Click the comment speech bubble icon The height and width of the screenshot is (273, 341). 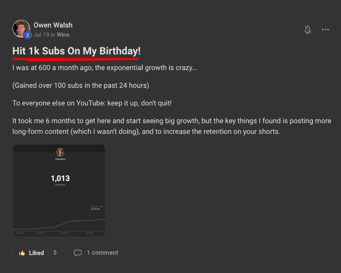coord(78,253)
